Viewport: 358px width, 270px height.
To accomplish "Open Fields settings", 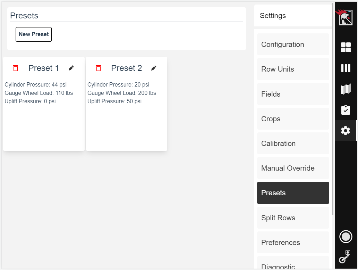I will (x=293, y=94).
